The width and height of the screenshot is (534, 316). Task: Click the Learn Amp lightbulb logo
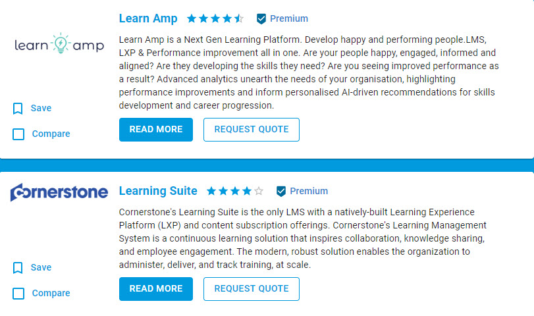(60, 44)
